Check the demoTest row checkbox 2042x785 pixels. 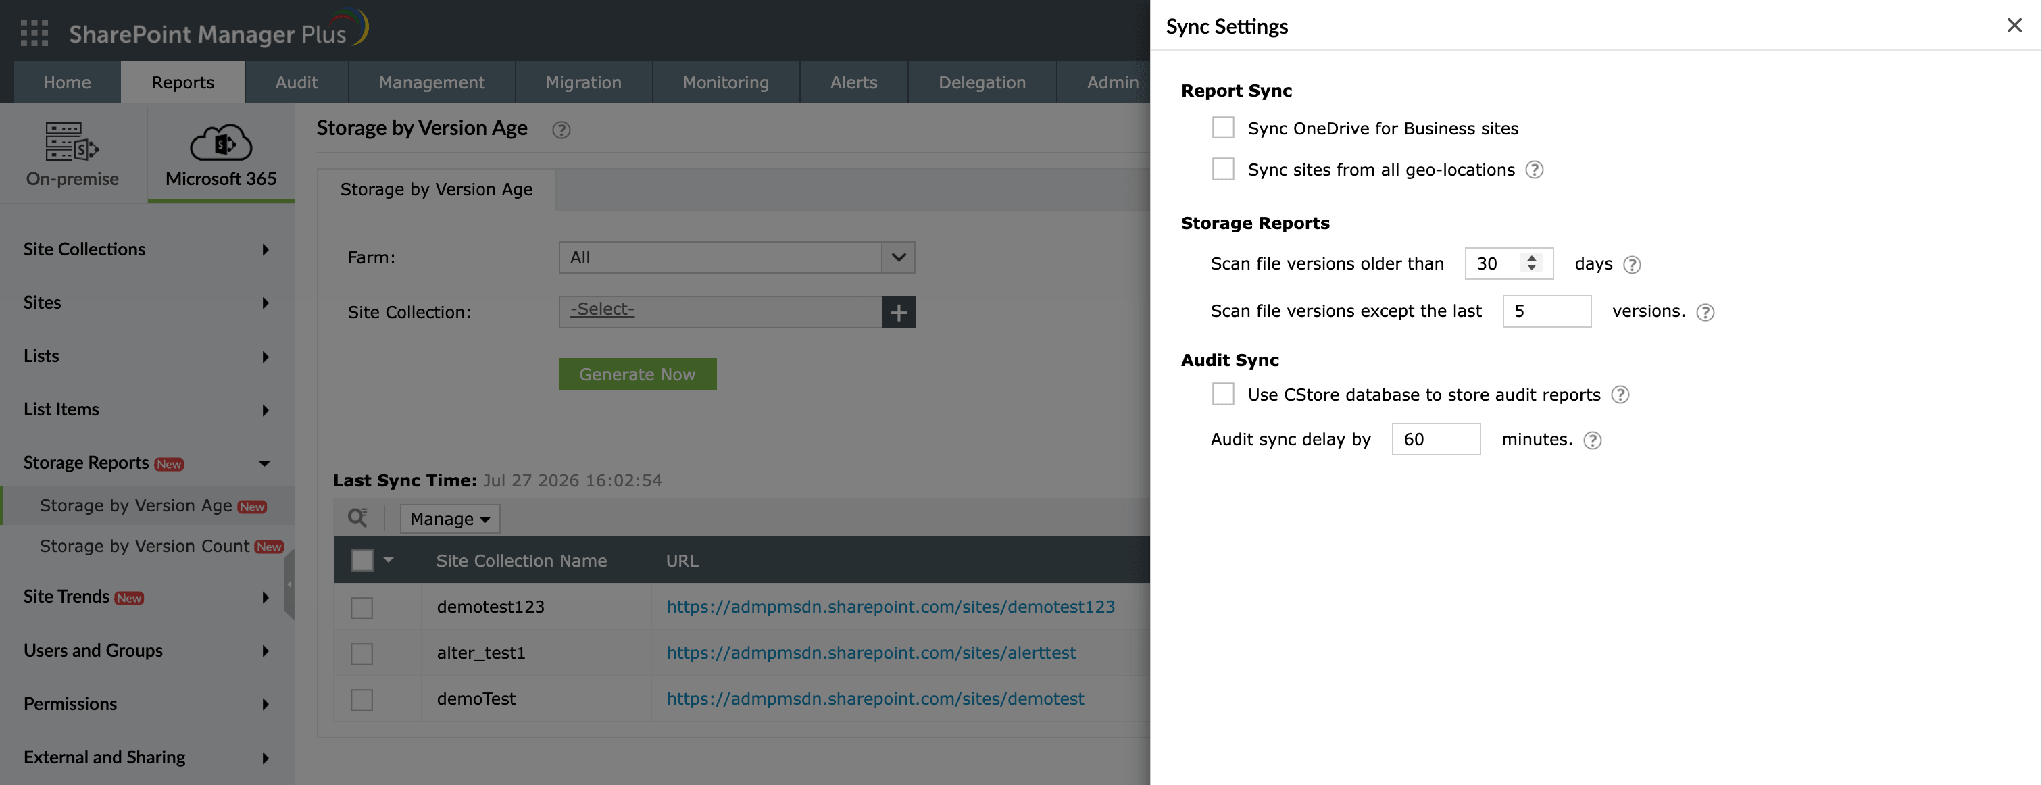click(x=362, y=699)
